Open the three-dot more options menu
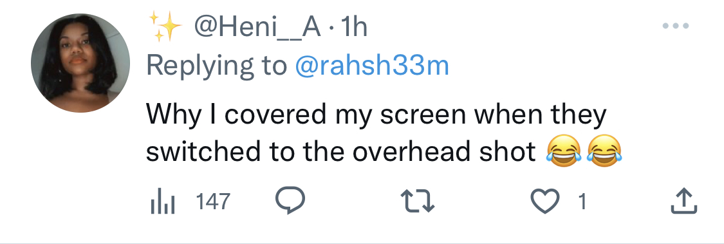 click(676, 26)
